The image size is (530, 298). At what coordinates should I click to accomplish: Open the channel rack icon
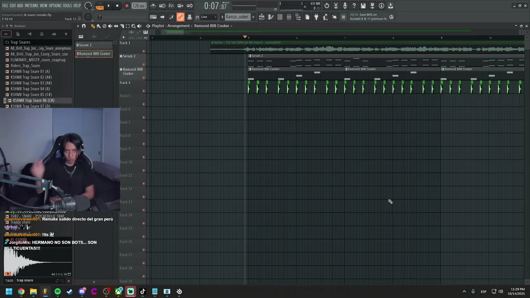pos(280,17)
